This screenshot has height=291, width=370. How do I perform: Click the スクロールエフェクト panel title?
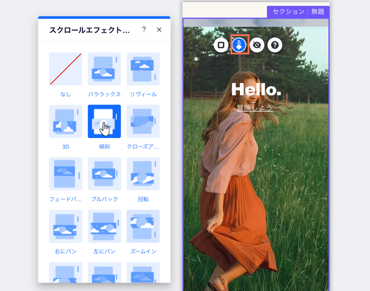click(89, 30)
